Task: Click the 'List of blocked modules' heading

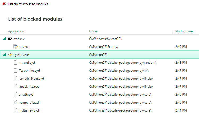Action: pos(35,19)
